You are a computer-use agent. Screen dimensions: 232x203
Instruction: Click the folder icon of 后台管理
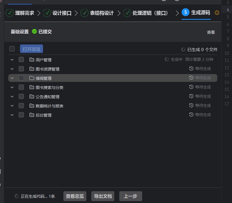pyautogui.click(x=31, y=115)
